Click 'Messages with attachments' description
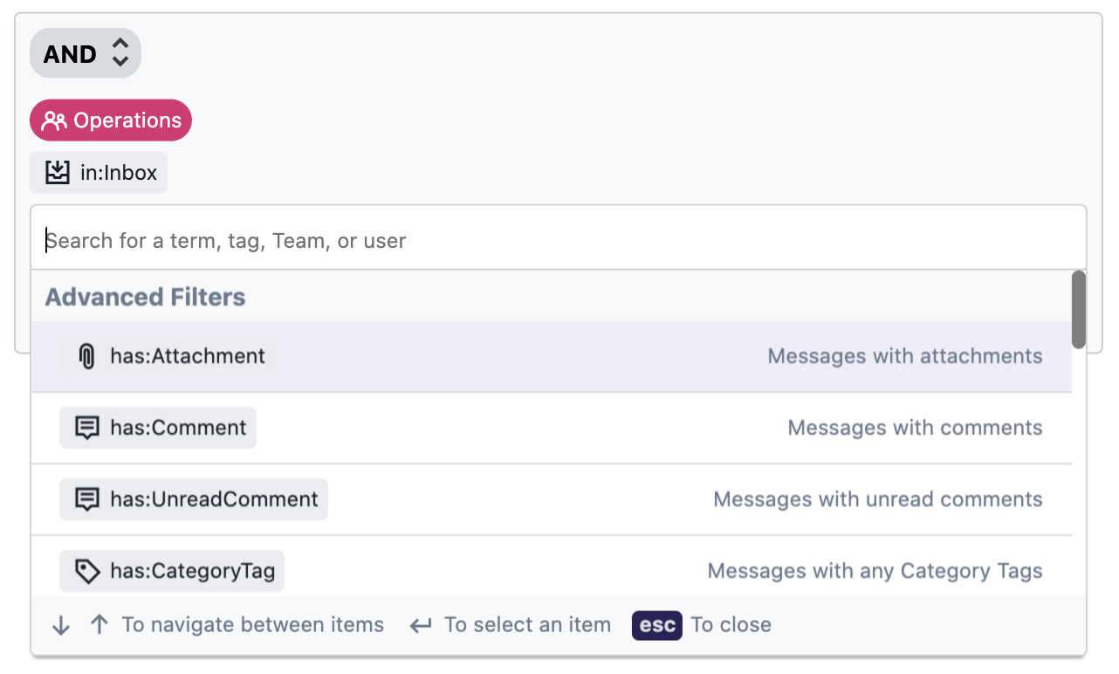This screenshot has width=1119, height=674. [x=905, y=356]
